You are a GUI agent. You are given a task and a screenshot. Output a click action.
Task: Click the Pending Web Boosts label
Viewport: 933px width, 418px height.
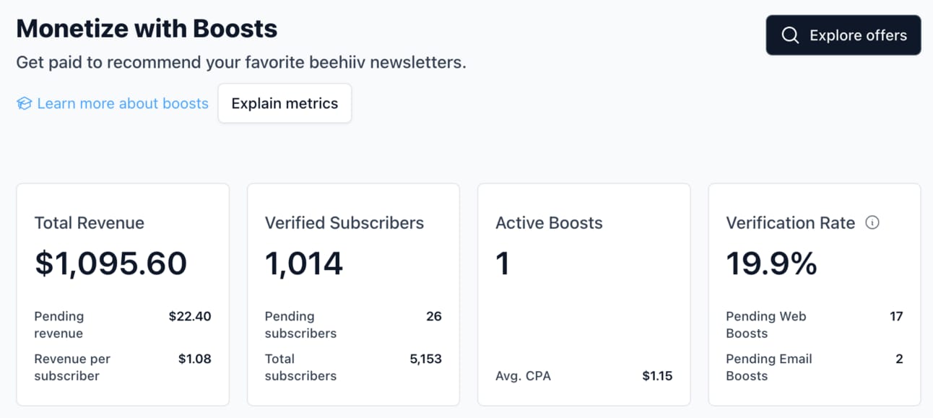[x=765, y=325]
